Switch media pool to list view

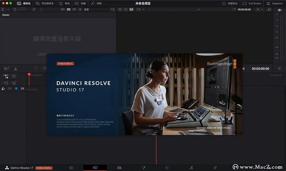coord(80,10)
